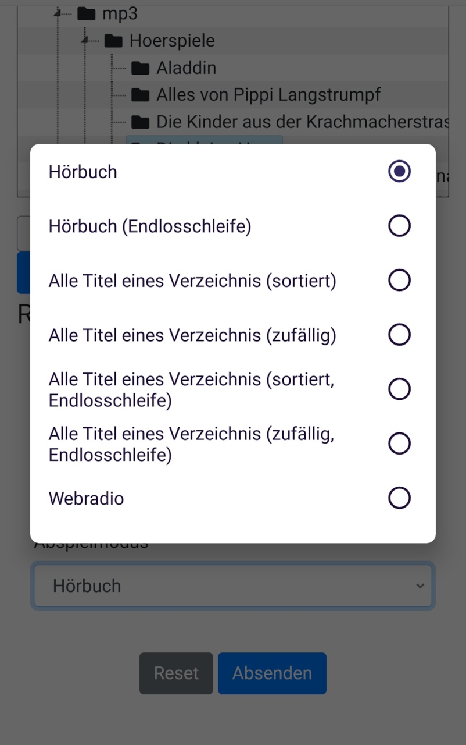
Task: Choose Alle Titel eines Verzeichnis (zufällig) radio
Action: (x=399, y=335)
